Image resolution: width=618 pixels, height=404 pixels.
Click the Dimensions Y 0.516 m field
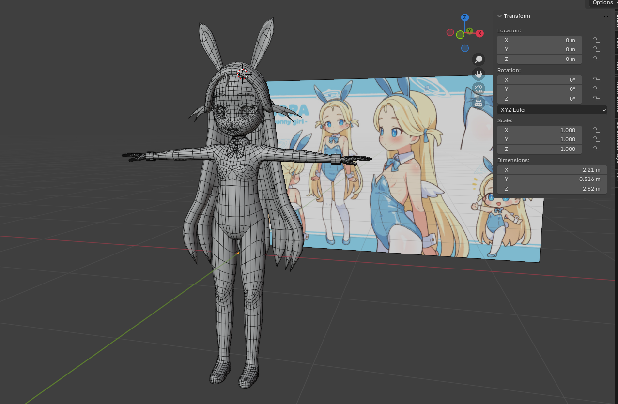point(552,179)
